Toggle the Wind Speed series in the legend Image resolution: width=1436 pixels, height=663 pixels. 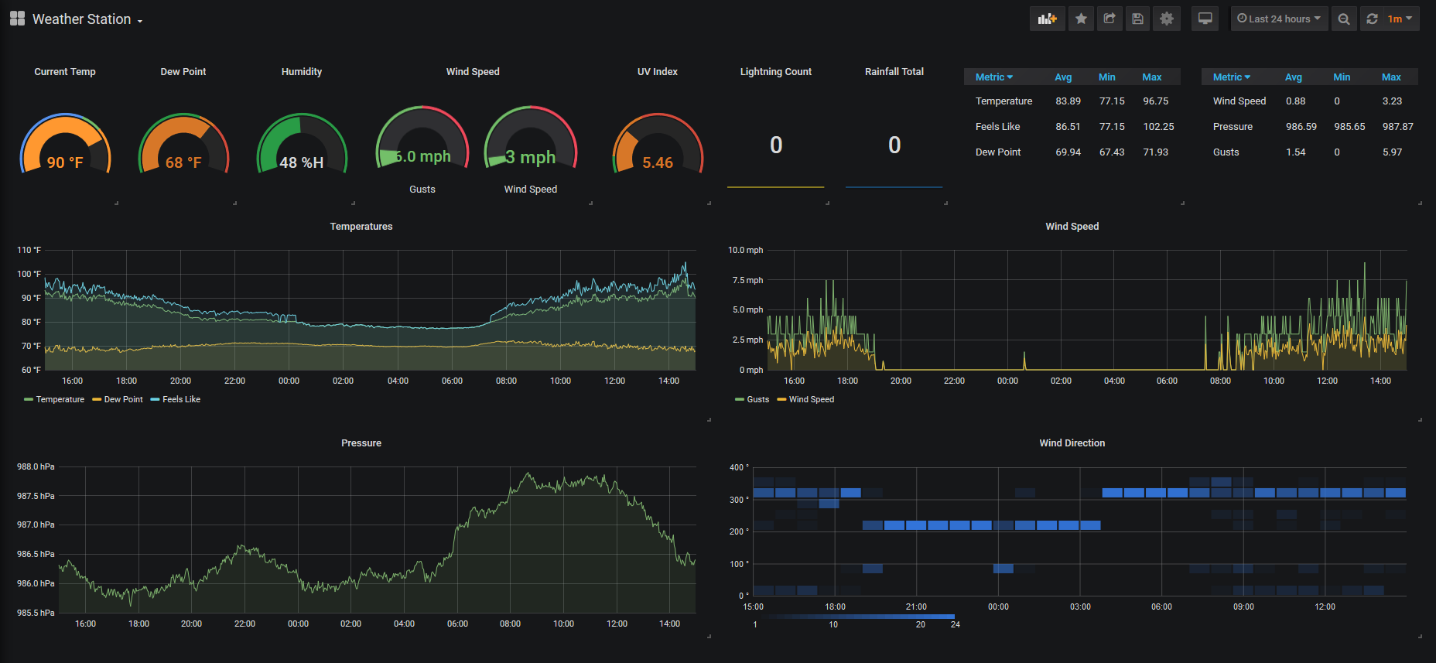(812, 399)
